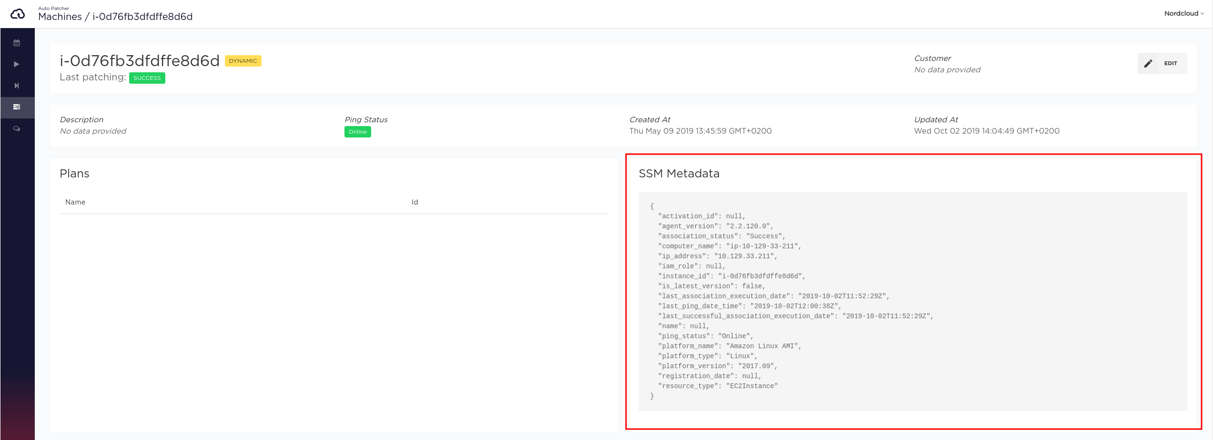Click the "is_latest_version" metadata line
Image resolution: width=1213 pixels, height=440 pixels.
pyautogui.click(x=712, y=286)
